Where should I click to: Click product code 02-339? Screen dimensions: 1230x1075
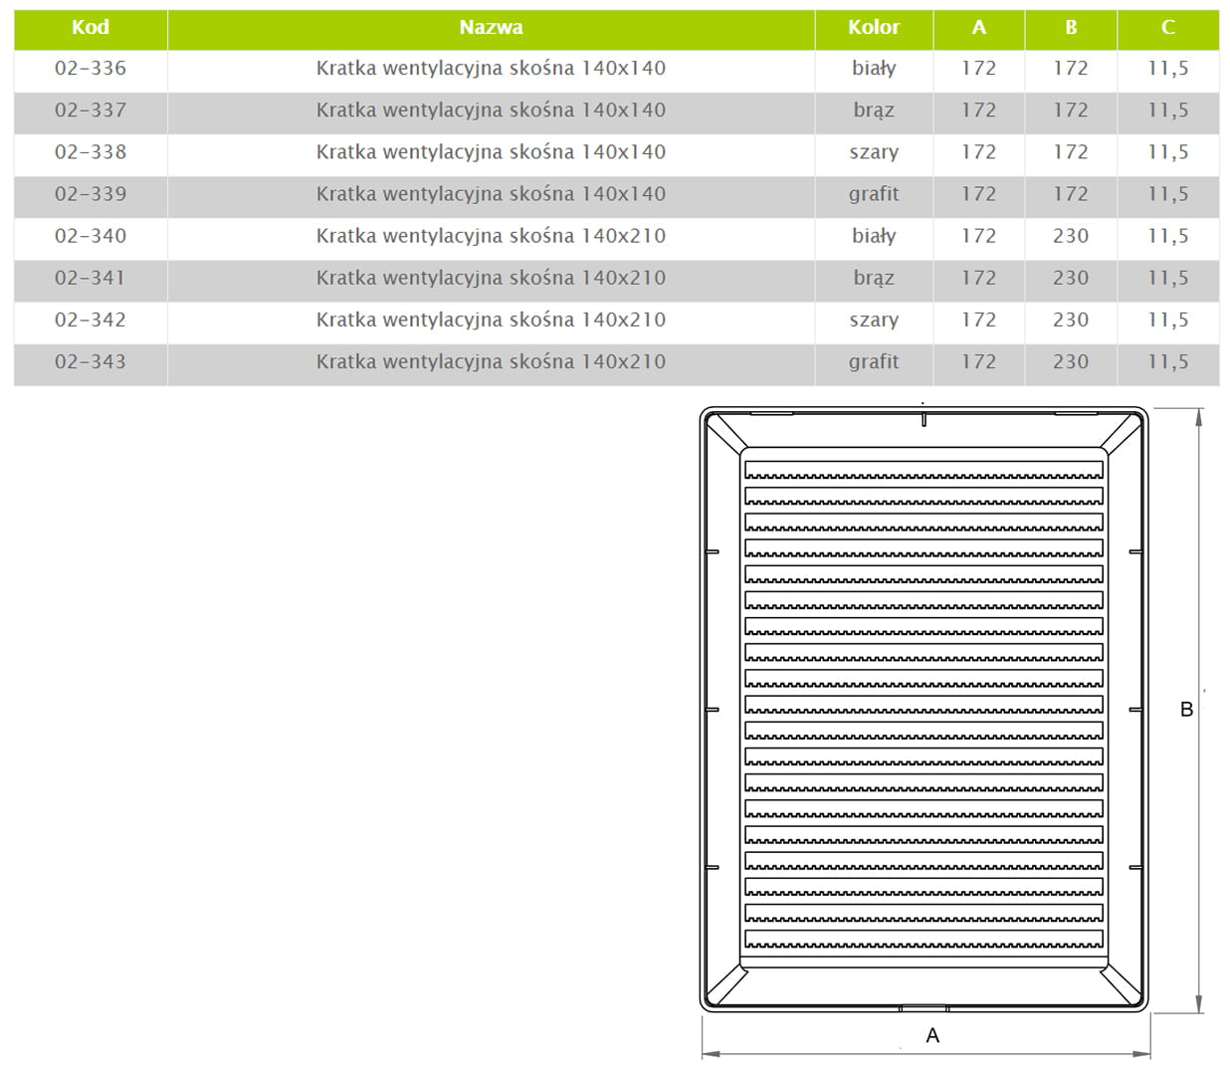tap(91, 194)
